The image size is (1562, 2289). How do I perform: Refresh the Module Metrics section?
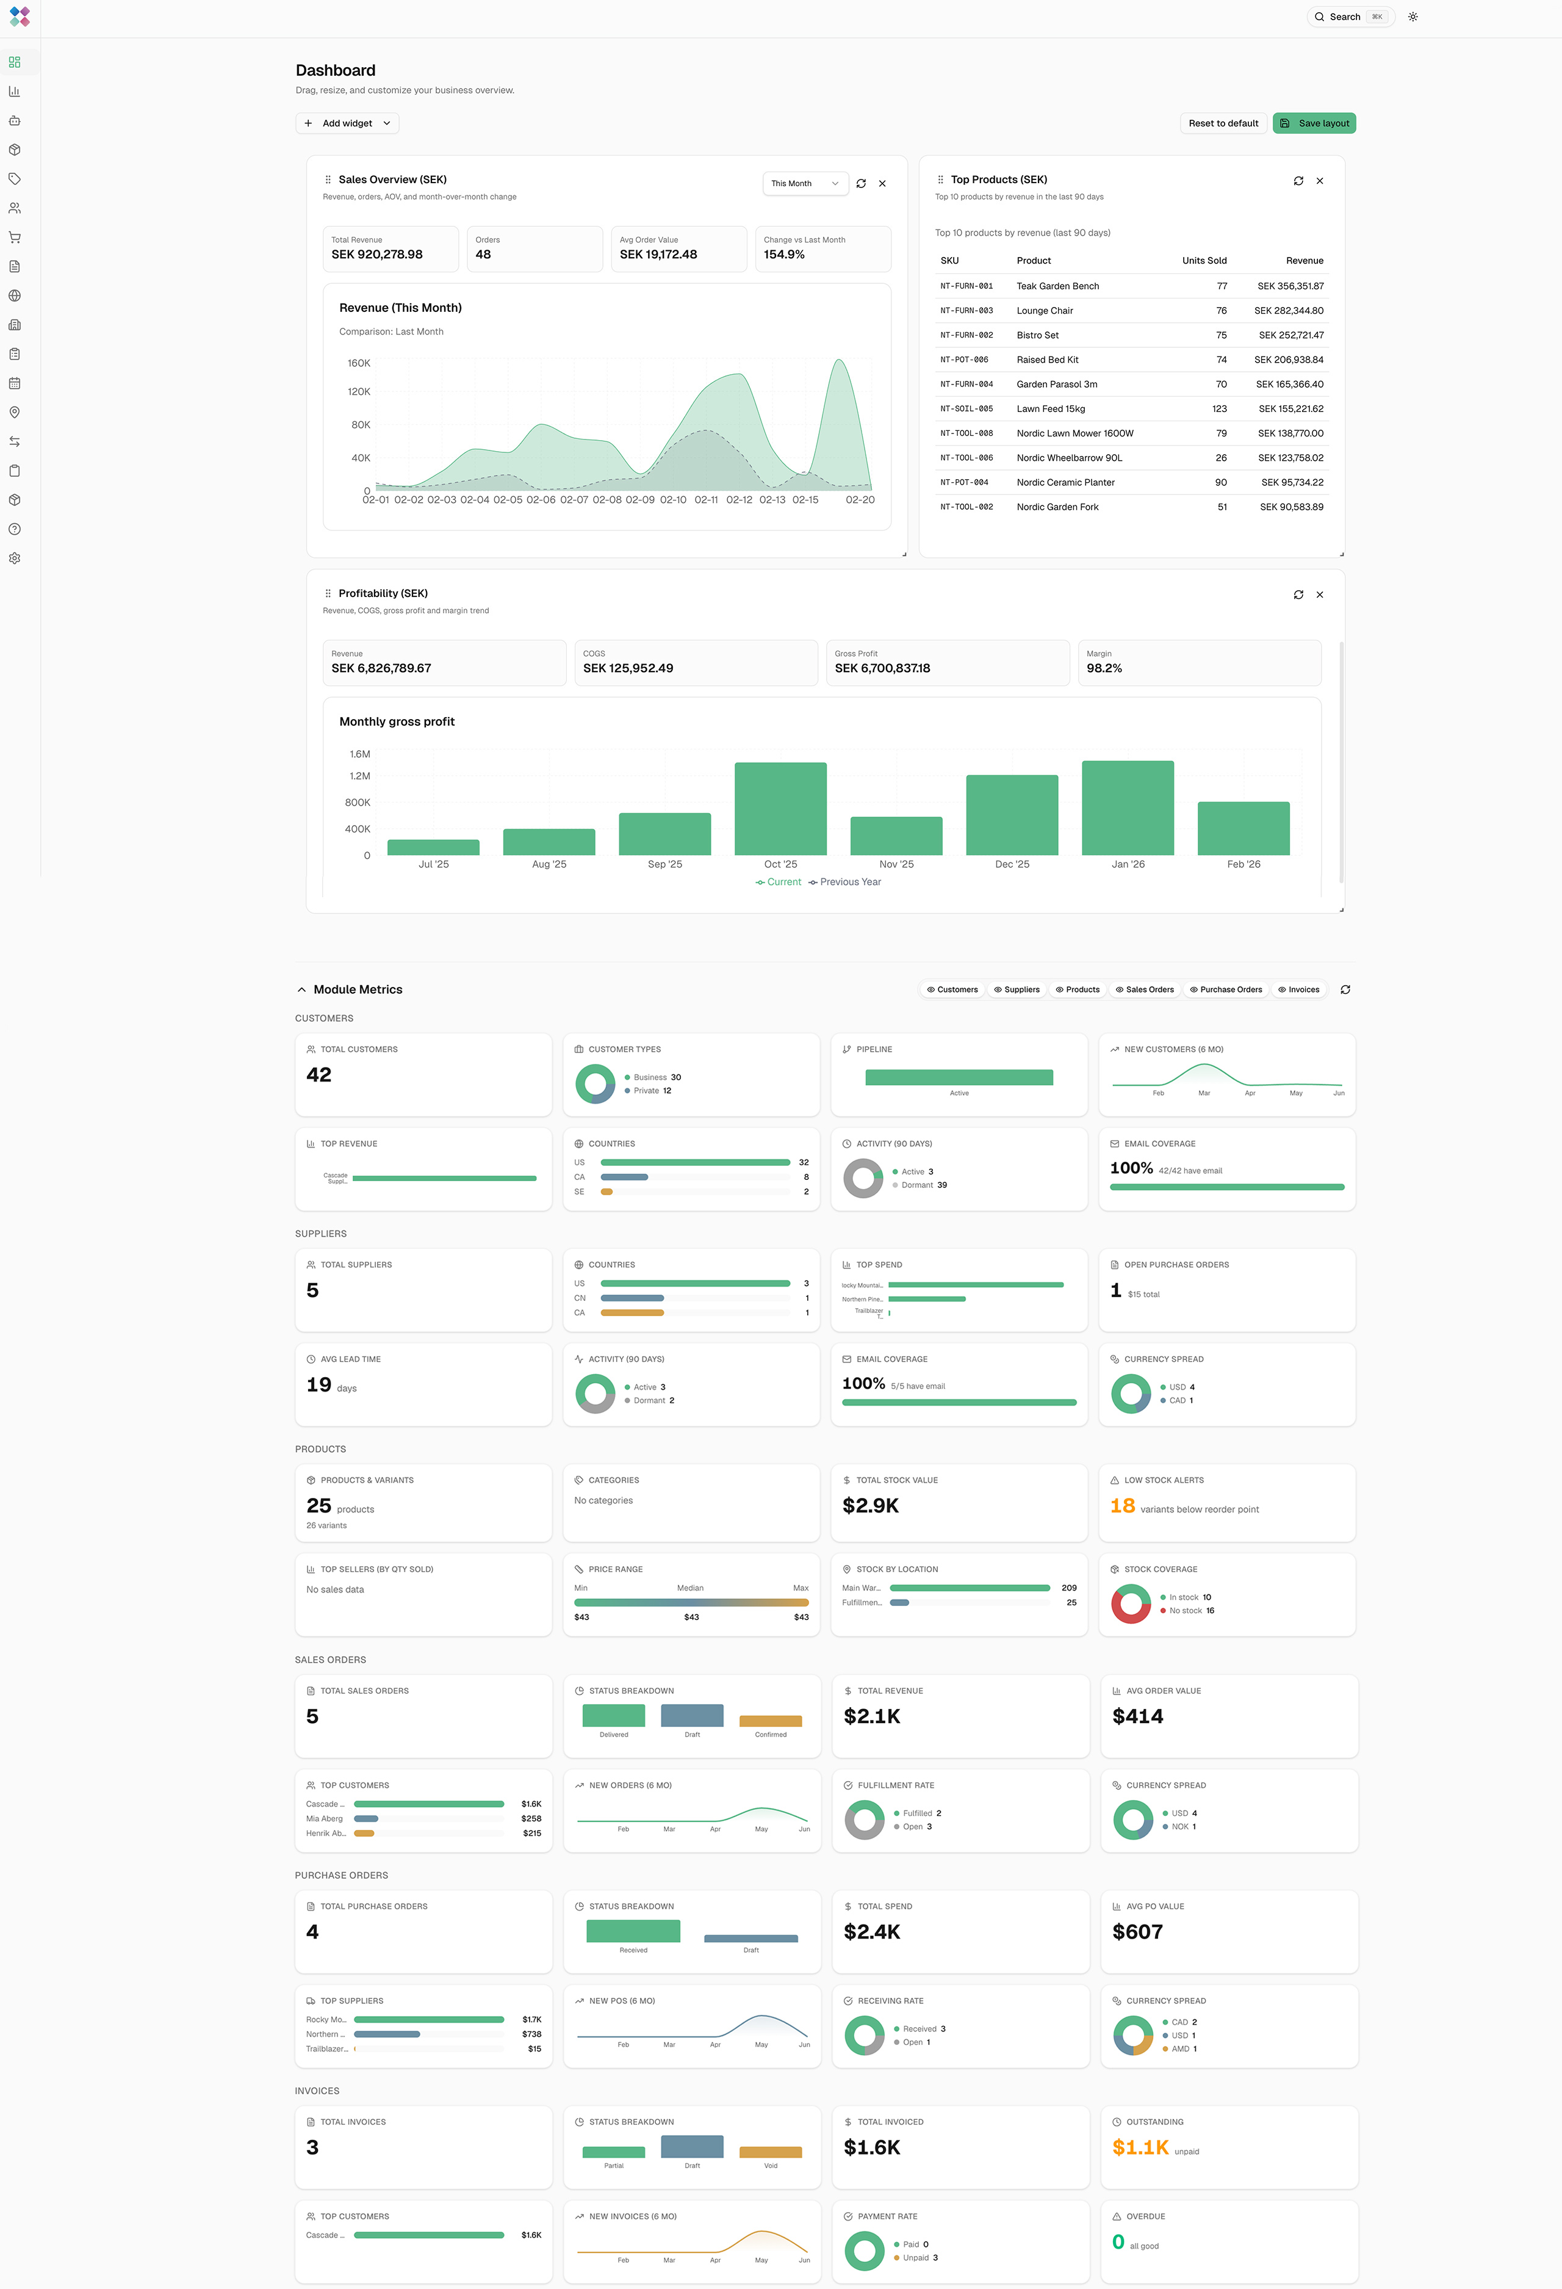[x=1345, y=990]
